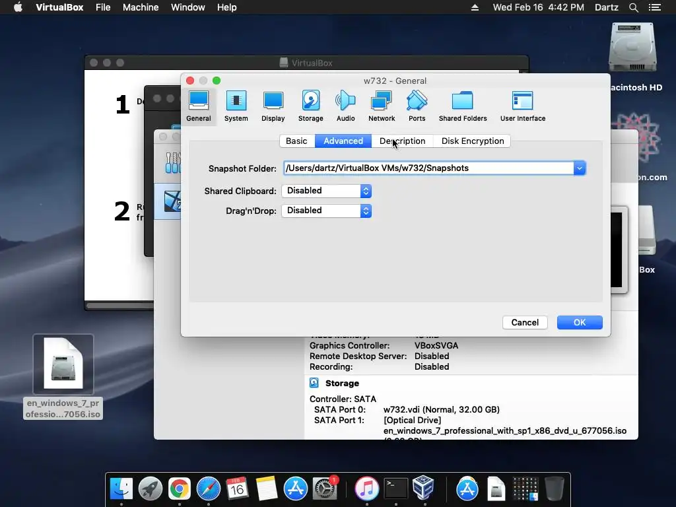Open the Machine menu

click(141, 7)
